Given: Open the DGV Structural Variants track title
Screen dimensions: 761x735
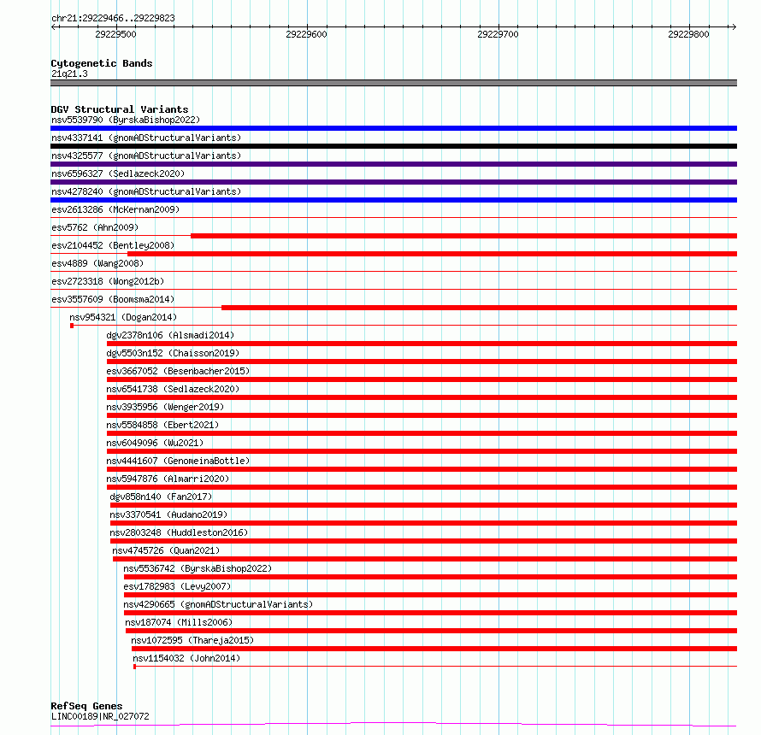Looking at the screenshot, I should 120,109.
